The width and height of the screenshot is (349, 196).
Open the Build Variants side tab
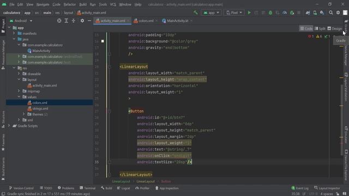click(x=3, y=169)
